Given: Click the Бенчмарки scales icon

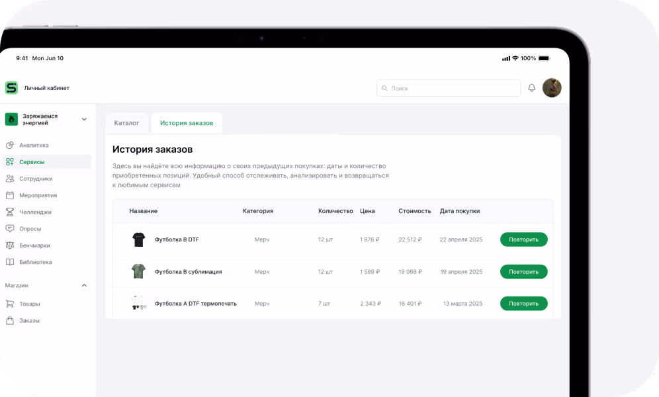Looking at the screenshot, I should pos(10,245).
